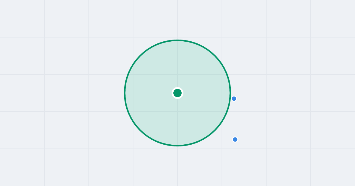Click the empty grid space between the two blue dots

click(235, 119)
